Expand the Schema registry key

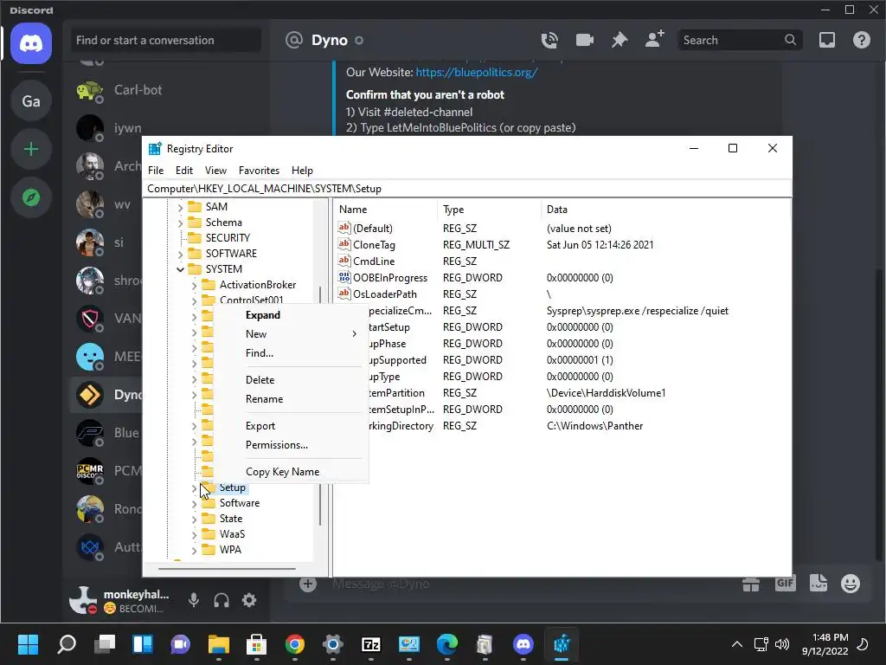pos(180,223)
